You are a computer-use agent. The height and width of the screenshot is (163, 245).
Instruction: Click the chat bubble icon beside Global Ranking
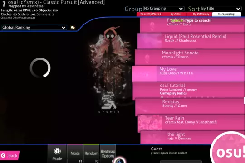point(73,28)
